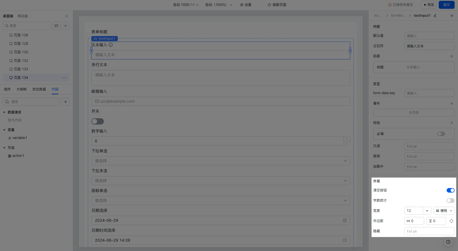Switch to the 移动端 tab
458x251 pixels.
pos(23,16)
